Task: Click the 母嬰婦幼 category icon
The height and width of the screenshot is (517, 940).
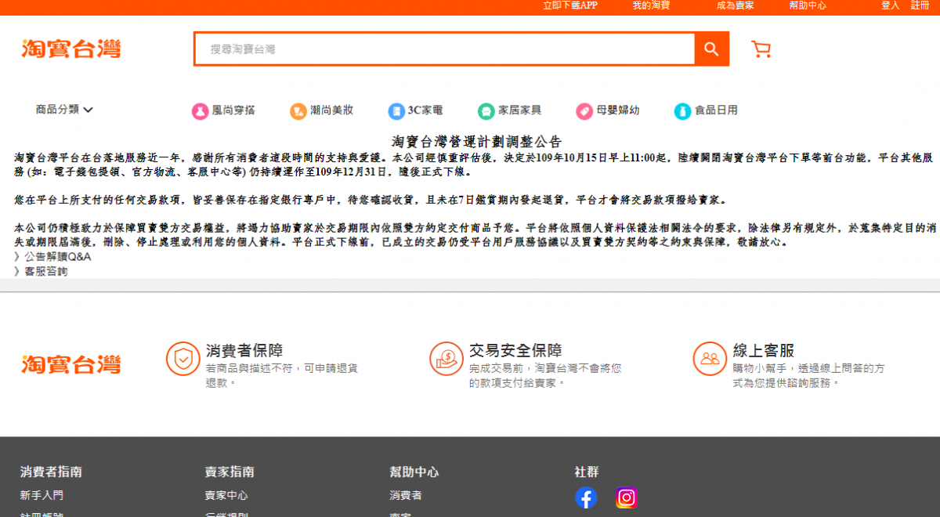Action: tap(584, 111)
